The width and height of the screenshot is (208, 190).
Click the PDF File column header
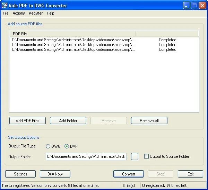tap(73, 34)
